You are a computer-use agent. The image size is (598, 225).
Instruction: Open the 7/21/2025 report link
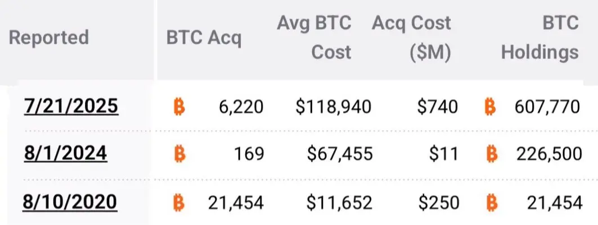(71, 106)
